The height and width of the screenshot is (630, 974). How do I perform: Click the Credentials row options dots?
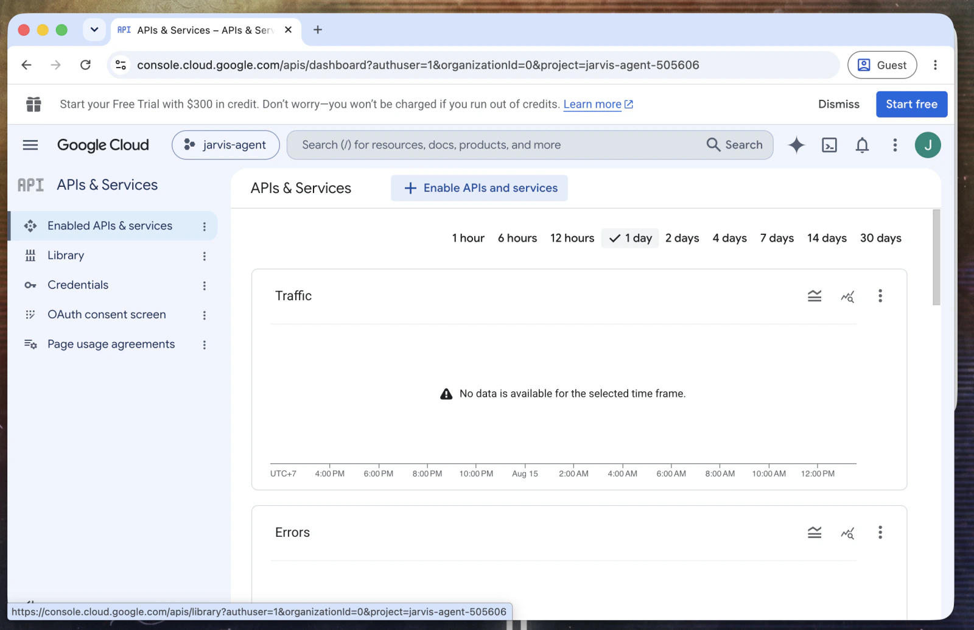coord(205,285)
